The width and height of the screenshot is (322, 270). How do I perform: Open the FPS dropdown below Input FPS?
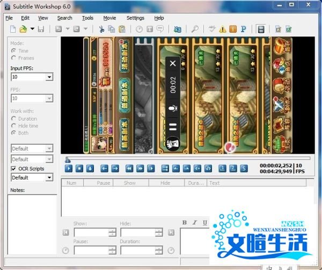[49, 99]
